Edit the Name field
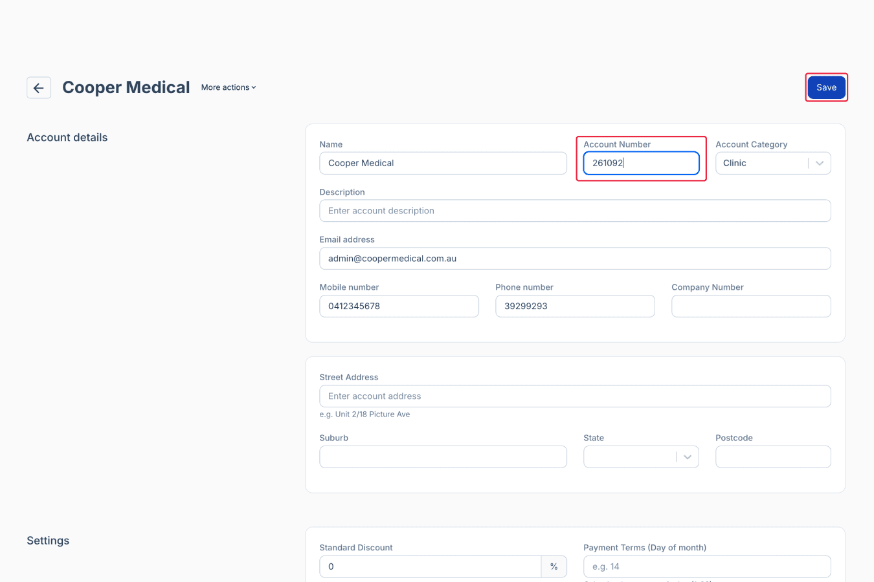Screen dimensions: 874x582 [x=443, y=163]
